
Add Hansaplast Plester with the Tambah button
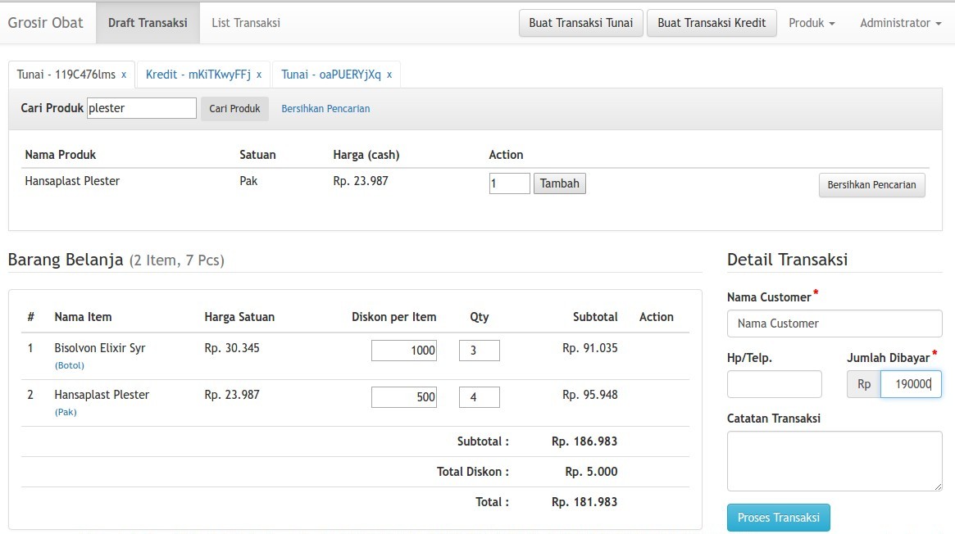[x=559, y=183]
